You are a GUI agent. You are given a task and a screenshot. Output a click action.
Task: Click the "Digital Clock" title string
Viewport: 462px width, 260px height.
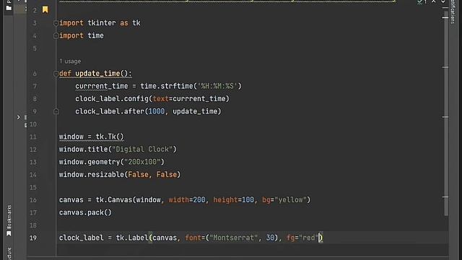tap(142, 149)
